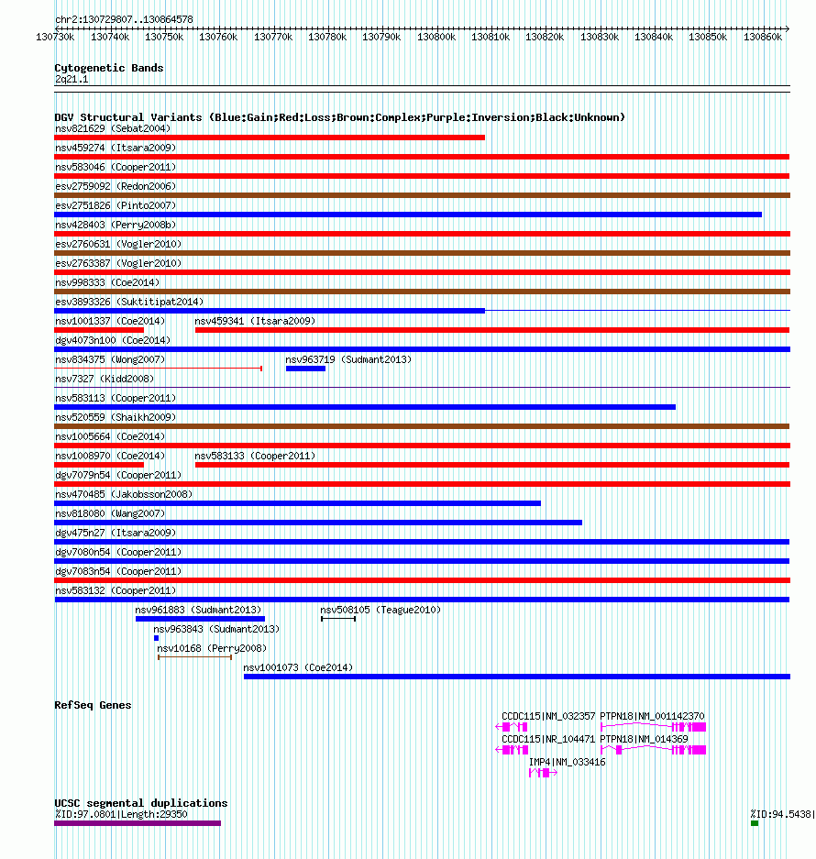
Task: Open nsv583113 (Cooper2011) label
Action: 116,398
